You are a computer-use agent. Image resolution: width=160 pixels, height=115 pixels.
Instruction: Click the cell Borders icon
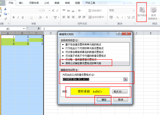31,18
